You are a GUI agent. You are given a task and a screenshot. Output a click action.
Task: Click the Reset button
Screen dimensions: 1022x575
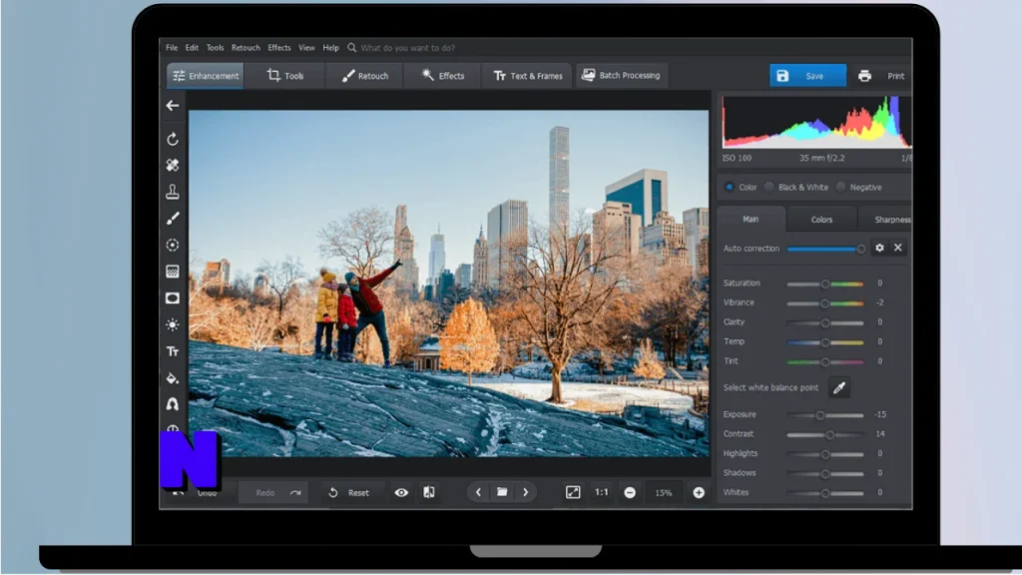349,493
